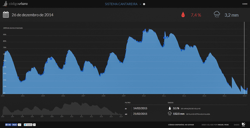Click the red water drop volume icon
Image resolution: width=250 pixels, height=128 pixels.
[x=183, y=15]
